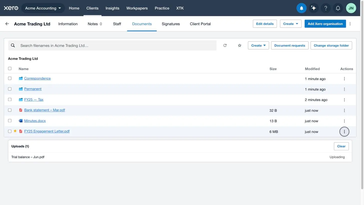Open the sparkle AI assistant icon
364x205 pixels.
click(313, 8)
